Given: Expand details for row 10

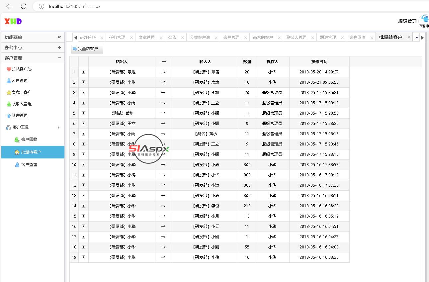Looking at the screenshot, I should click(x=83, y=165).
